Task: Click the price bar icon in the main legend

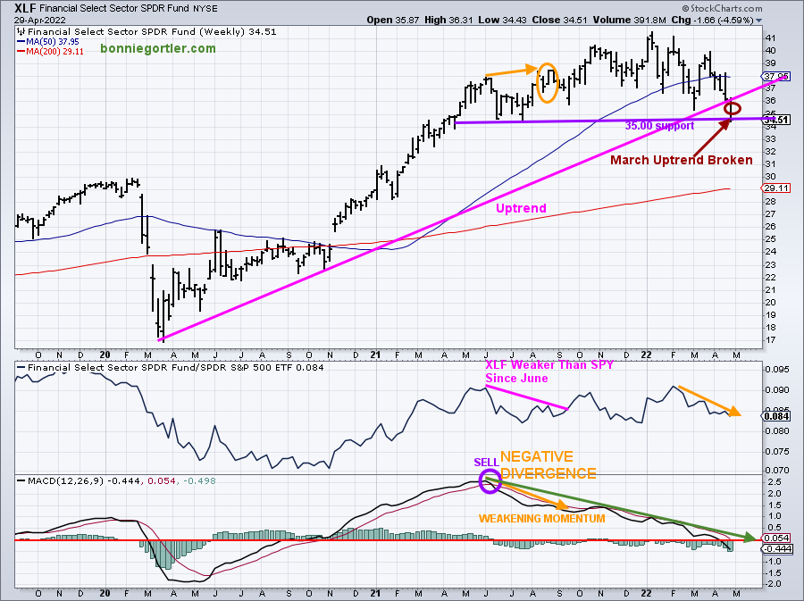Action: (21, 32)
